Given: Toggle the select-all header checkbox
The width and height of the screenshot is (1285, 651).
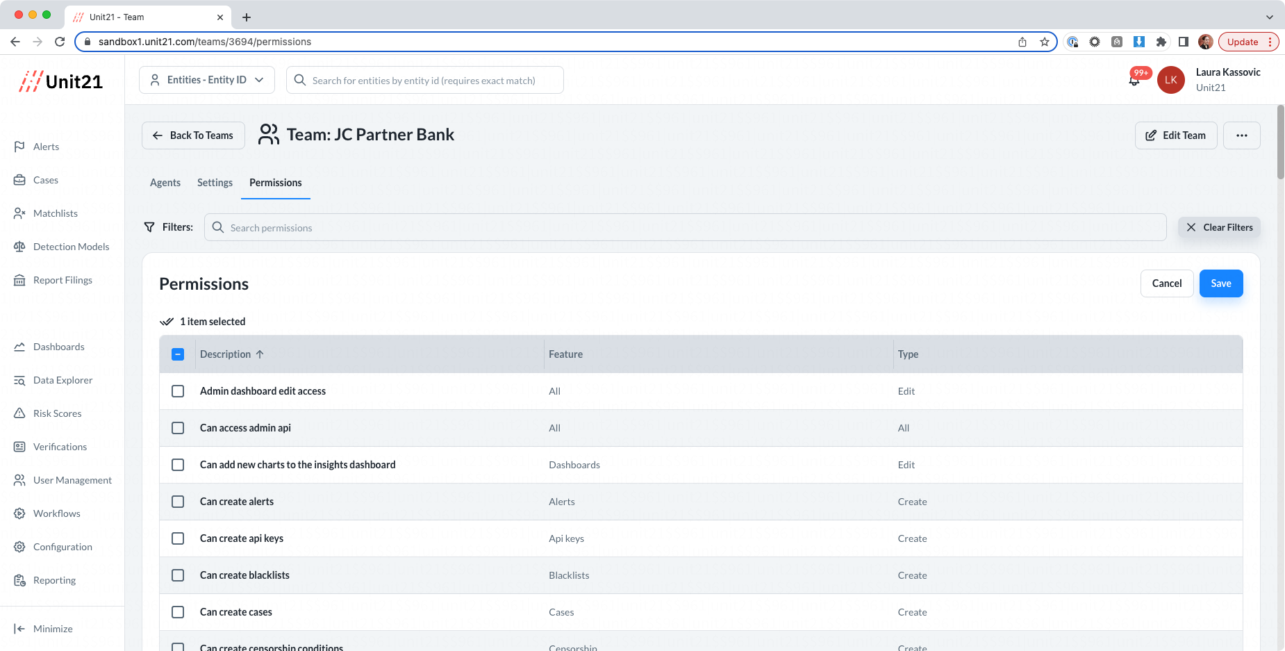Looking at the screenshot, I should click(178, 354).
